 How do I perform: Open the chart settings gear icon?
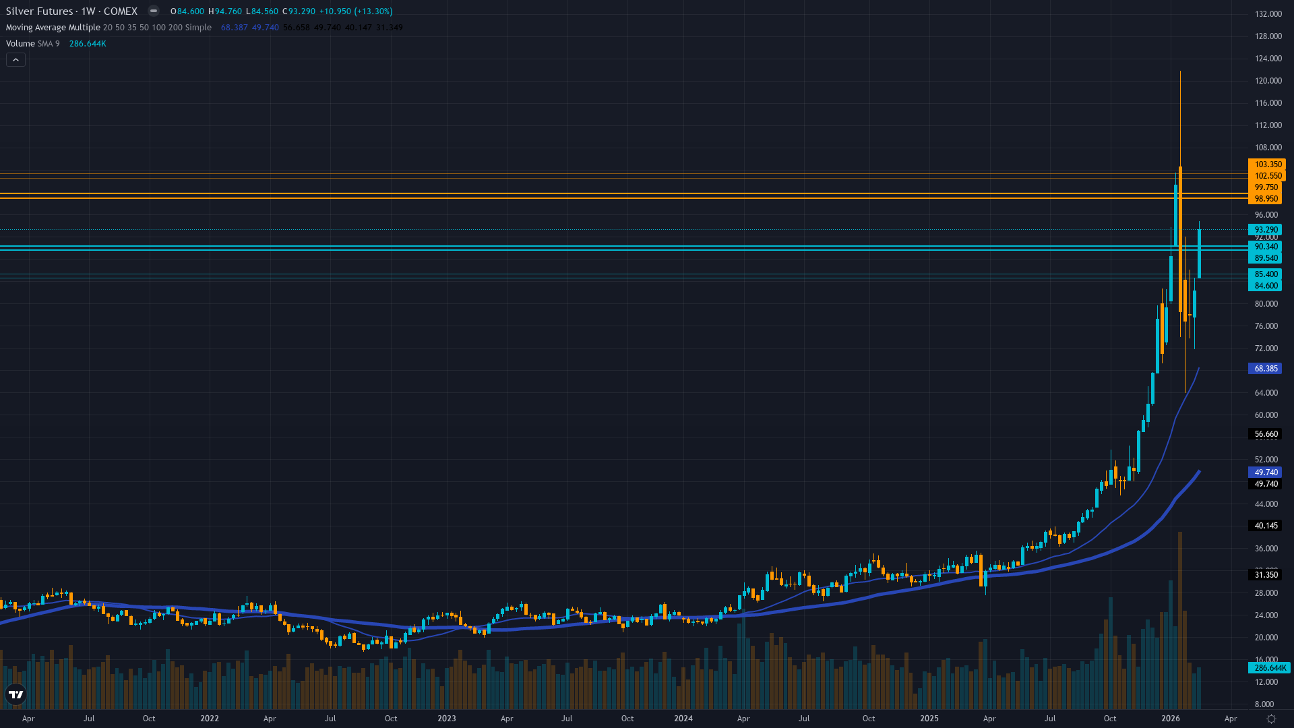(x=1271, y=719)
